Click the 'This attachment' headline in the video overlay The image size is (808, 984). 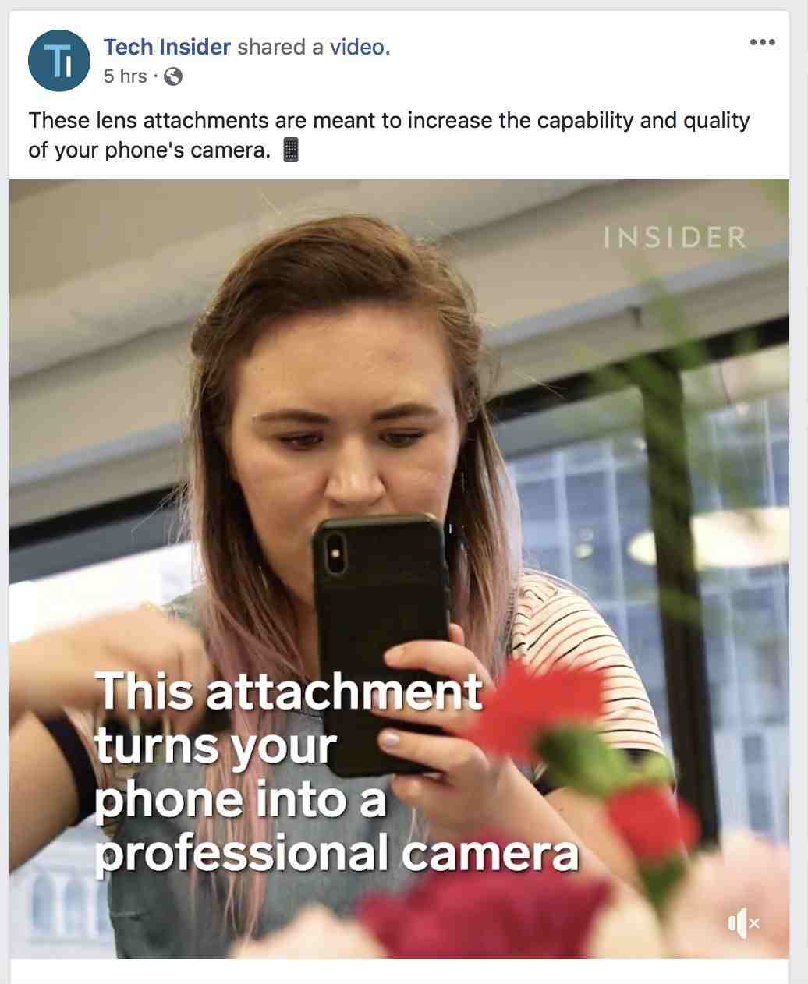coord(289,691)
